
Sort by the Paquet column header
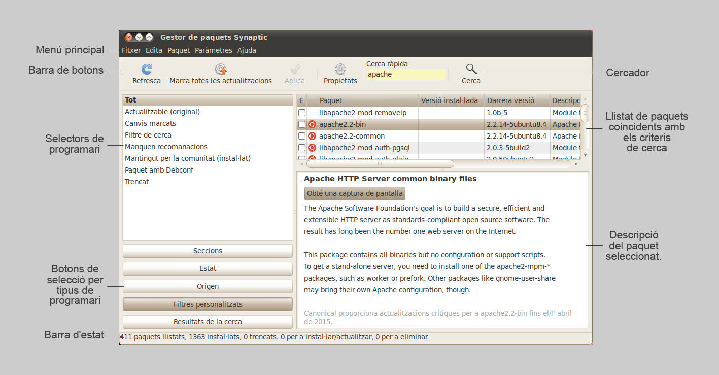pyautogui.click(x=367, y=100)
